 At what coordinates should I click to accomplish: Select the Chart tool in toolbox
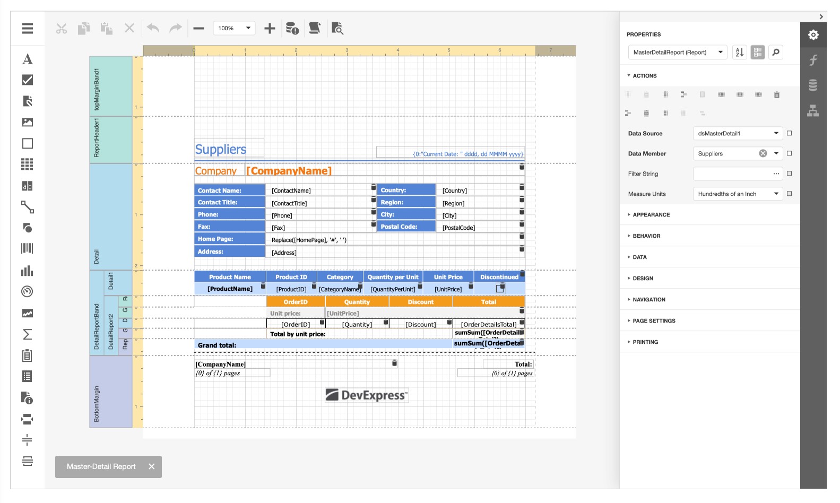click(x=28, y=271)
